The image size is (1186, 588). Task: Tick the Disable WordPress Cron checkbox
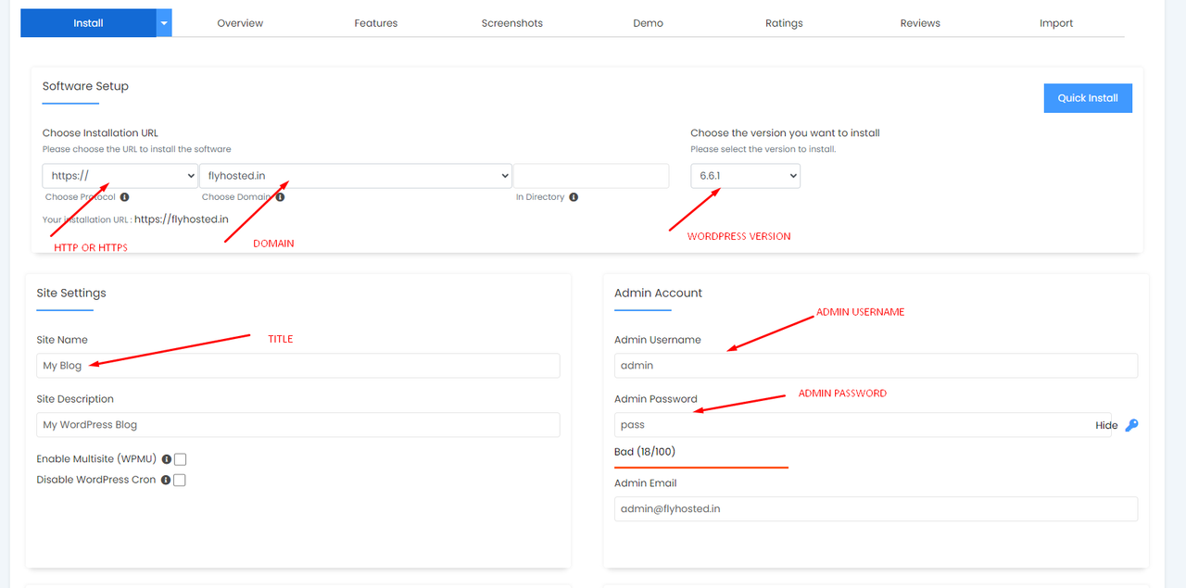(x=180, y=481)
